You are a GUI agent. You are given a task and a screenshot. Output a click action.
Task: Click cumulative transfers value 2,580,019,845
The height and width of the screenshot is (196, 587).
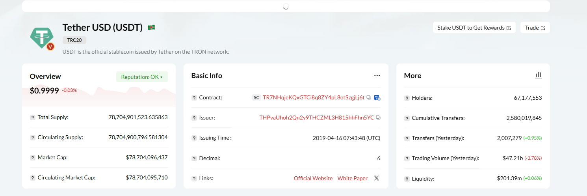click(x=524, y=118)
